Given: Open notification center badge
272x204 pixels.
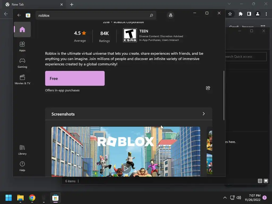Looking at the screenshot, I should coord(265,198).
